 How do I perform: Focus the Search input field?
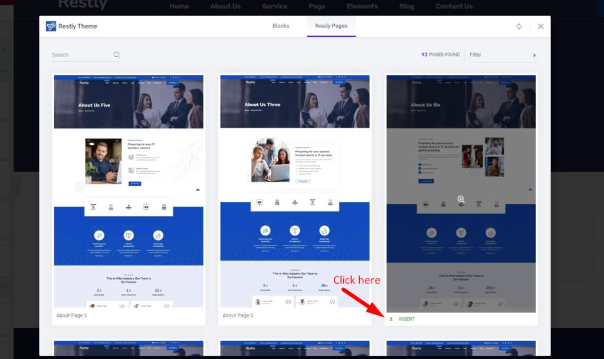tap(81, 55)
